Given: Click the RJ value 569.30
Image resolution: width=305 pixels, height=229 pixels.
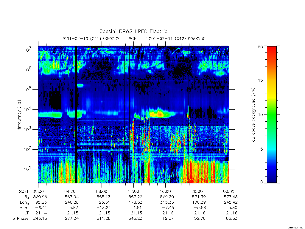Looking at the screenshot, I should [x=167, y=197].
